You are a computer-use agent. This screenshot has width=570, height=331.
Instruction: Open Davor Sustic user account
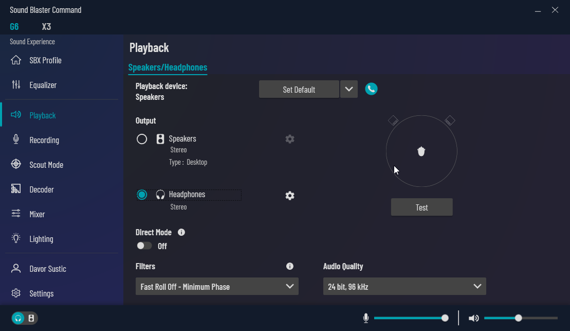tap(48, 269)
